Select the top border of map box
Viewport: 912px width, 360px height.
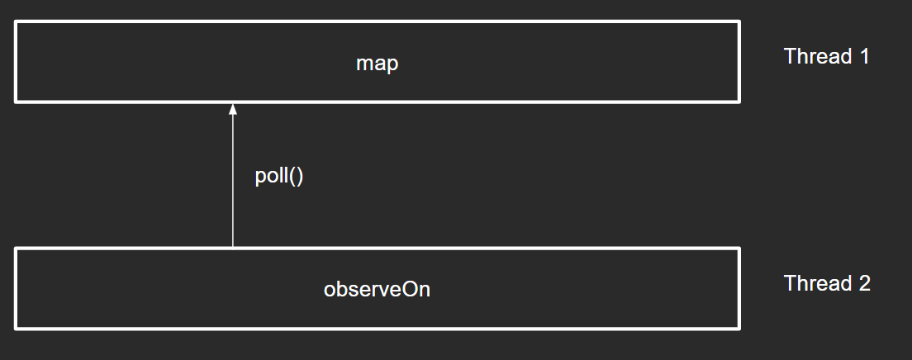pyautogui.click(x=377, y=22)
